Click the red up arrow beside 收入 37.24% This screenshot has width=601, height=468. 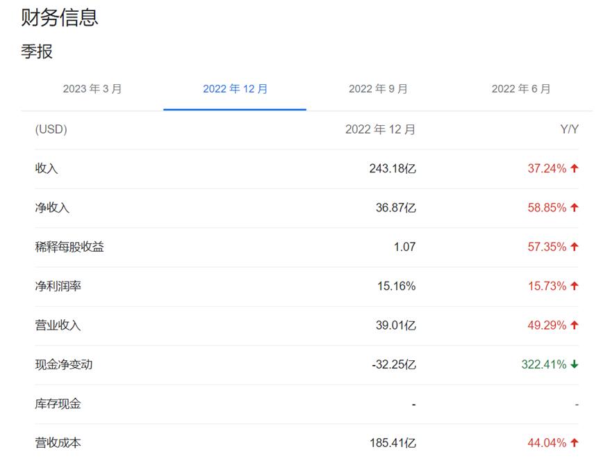pos(573,168)
